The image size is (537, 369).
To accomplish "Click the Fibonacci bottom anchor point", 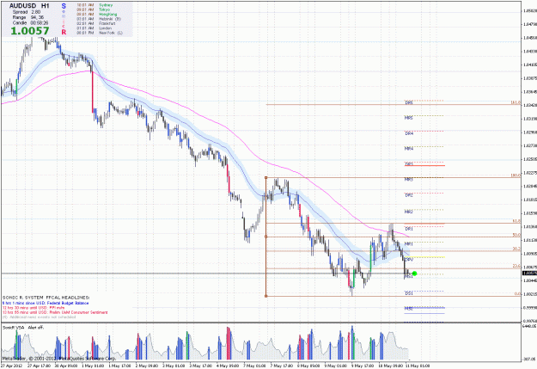I will tap(266, 296).
